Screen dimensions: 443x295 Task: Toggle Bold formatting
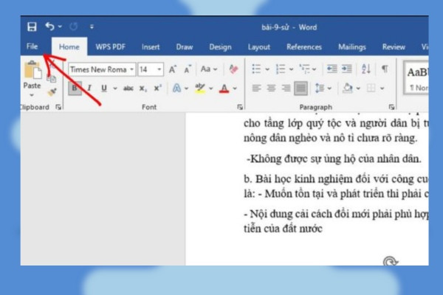coord(75,88)
